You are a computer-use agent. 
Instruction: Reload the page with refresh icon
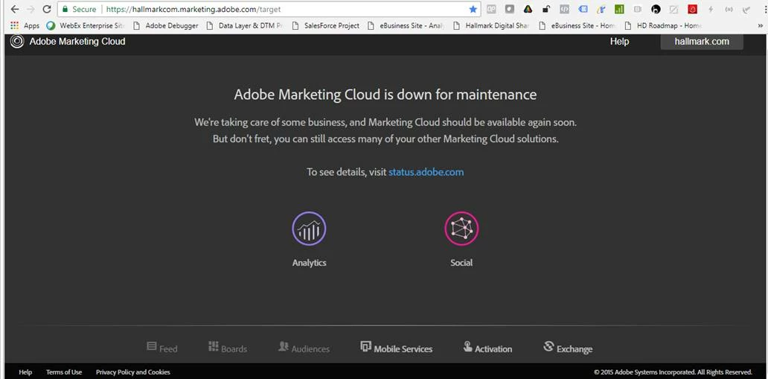point(47,9)
